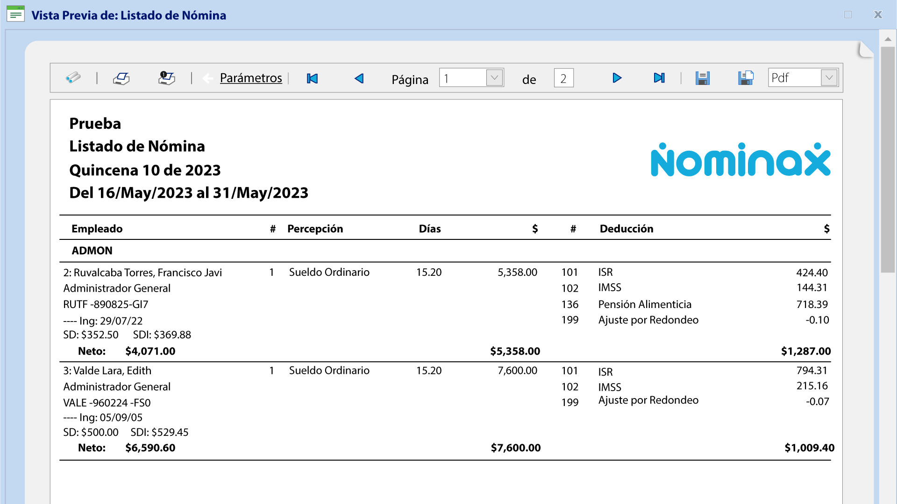Click the back arrow beside Parámetros

point(208,78)
